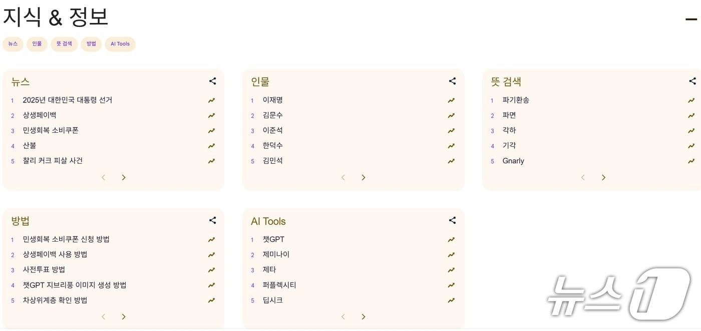Click the previous page chevron in 방법 panel
Image resolution: width=701 pixels, height=331 pixels.
pos(103,316)
